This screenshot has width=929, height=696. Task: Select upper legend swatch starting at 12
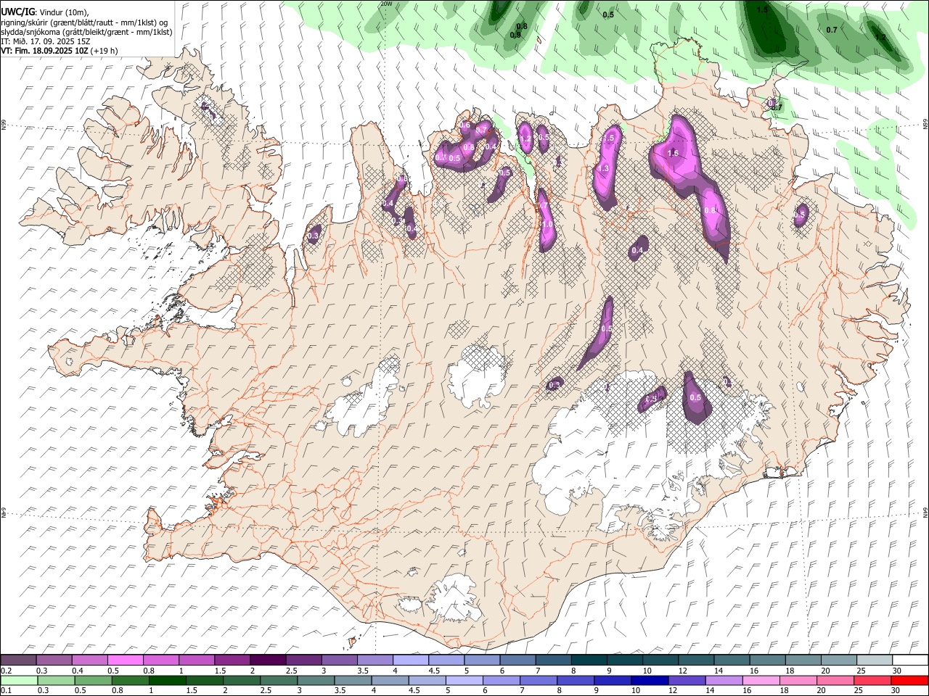[695, 660]
